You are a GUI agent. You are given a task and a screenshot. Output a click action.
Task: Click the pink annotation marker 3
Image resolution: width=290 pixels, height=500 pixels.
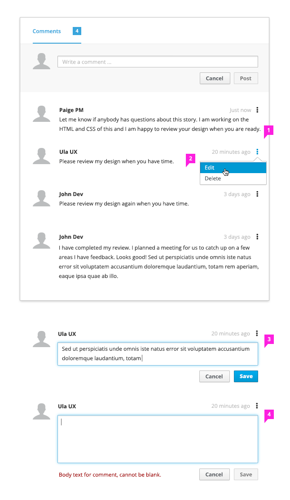pyautogui.click(x=269, y=340)
